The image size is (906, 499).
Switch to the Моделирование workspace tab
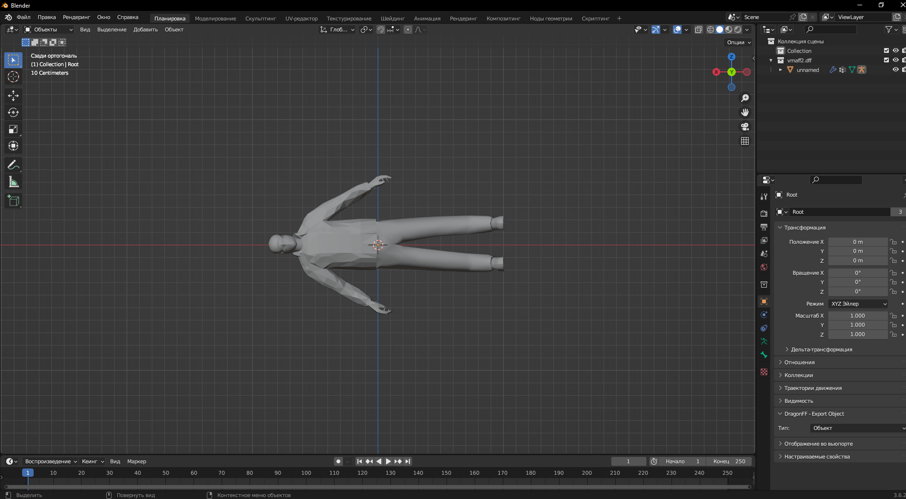(x=215, y=19)
